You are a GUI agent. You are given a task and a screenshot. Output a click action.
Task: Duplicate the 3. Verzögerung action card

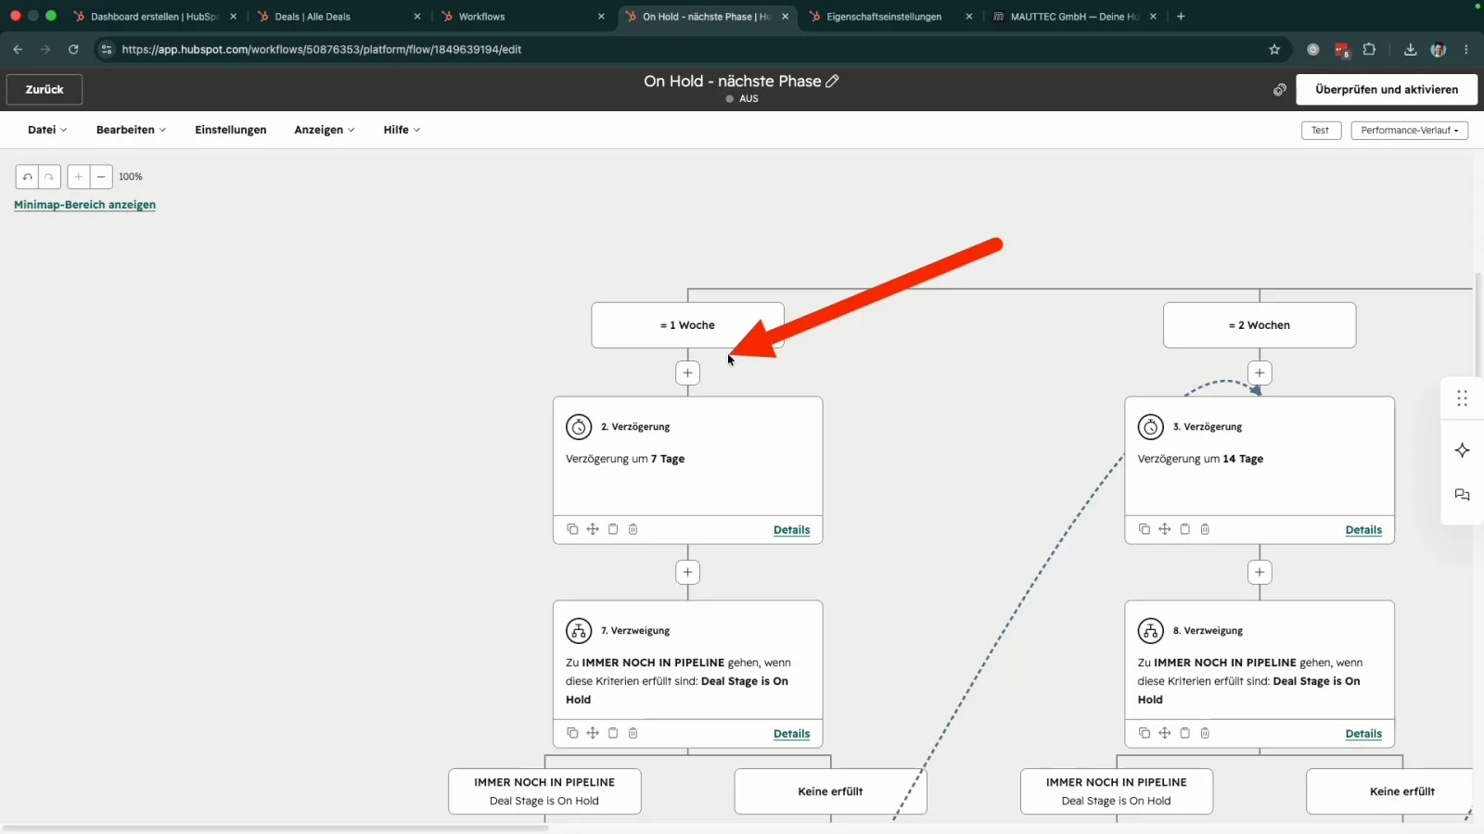tap(1145, 529)
